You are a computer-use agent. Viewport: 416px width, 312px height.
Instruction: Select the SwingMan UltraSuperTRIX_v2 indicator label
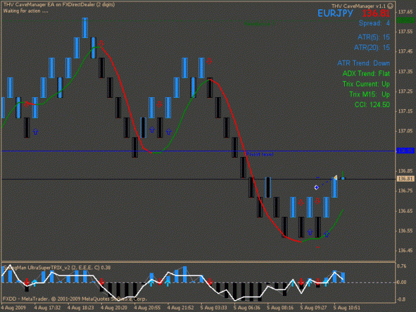57,267
